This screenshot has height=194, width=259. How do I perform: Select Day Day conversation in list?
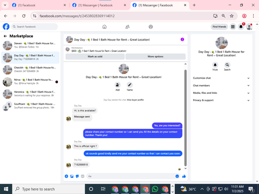coord(31,57)
